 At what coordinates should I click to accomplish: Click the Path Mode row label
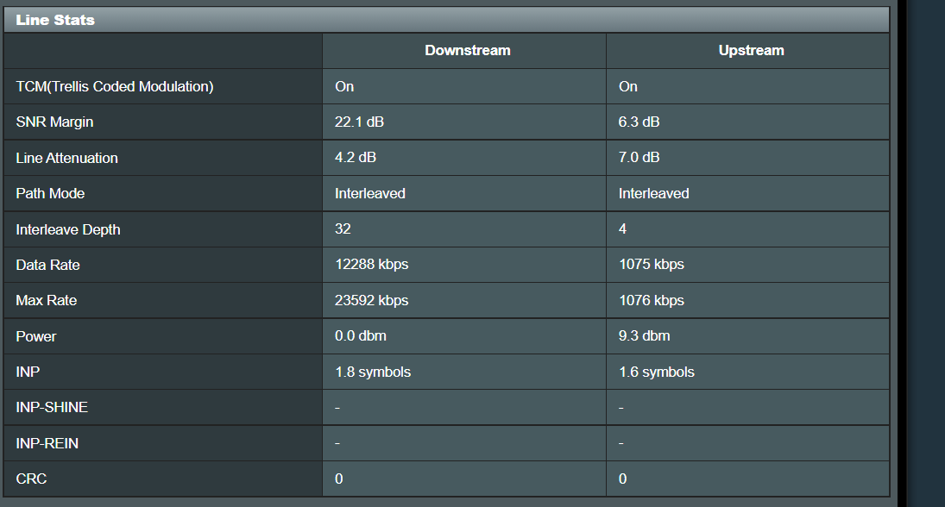click(50, 194)
